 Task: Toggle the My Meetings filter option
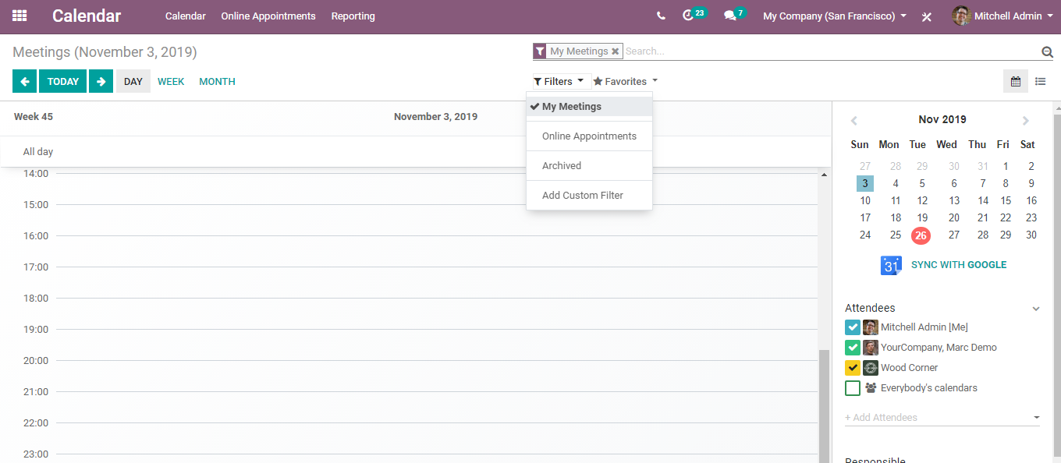(x=589, y=107)
